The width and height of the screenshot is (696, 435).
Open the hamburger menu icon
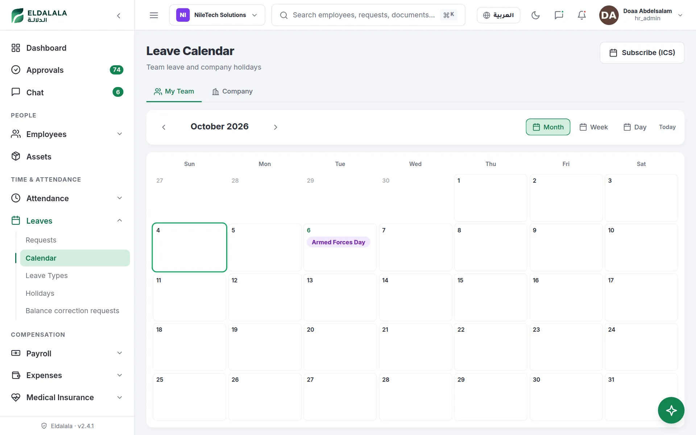point(154,15)
